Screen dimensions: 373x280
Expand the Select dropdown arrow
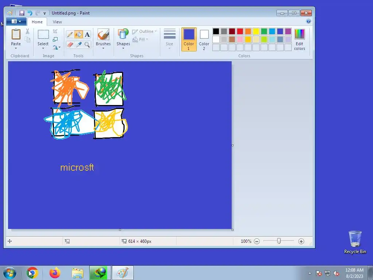[x=43, y=48]
